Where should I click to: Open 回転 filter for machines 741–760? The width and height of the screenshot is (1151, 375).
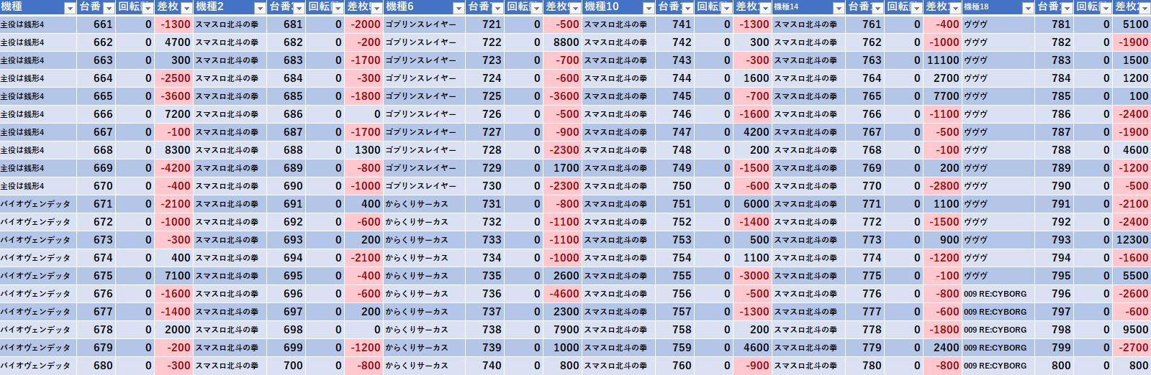point(726,8)
